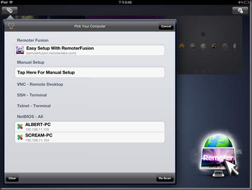Tap the VNC - Remote Desktop heading

[x=40, y=85]
